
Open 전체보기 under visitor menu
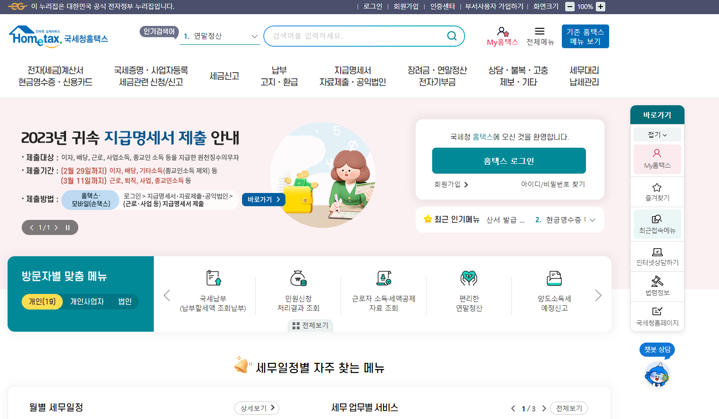pos(310,326)
